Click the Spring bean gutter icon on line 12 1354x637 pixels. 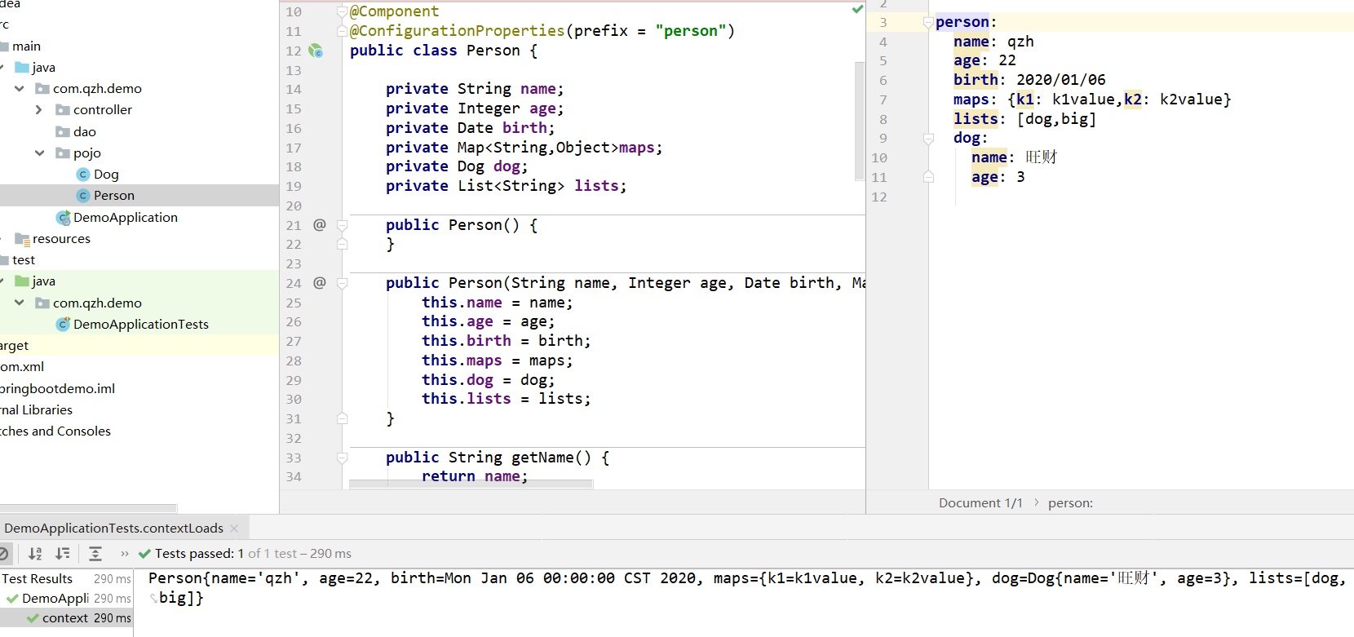316,51
